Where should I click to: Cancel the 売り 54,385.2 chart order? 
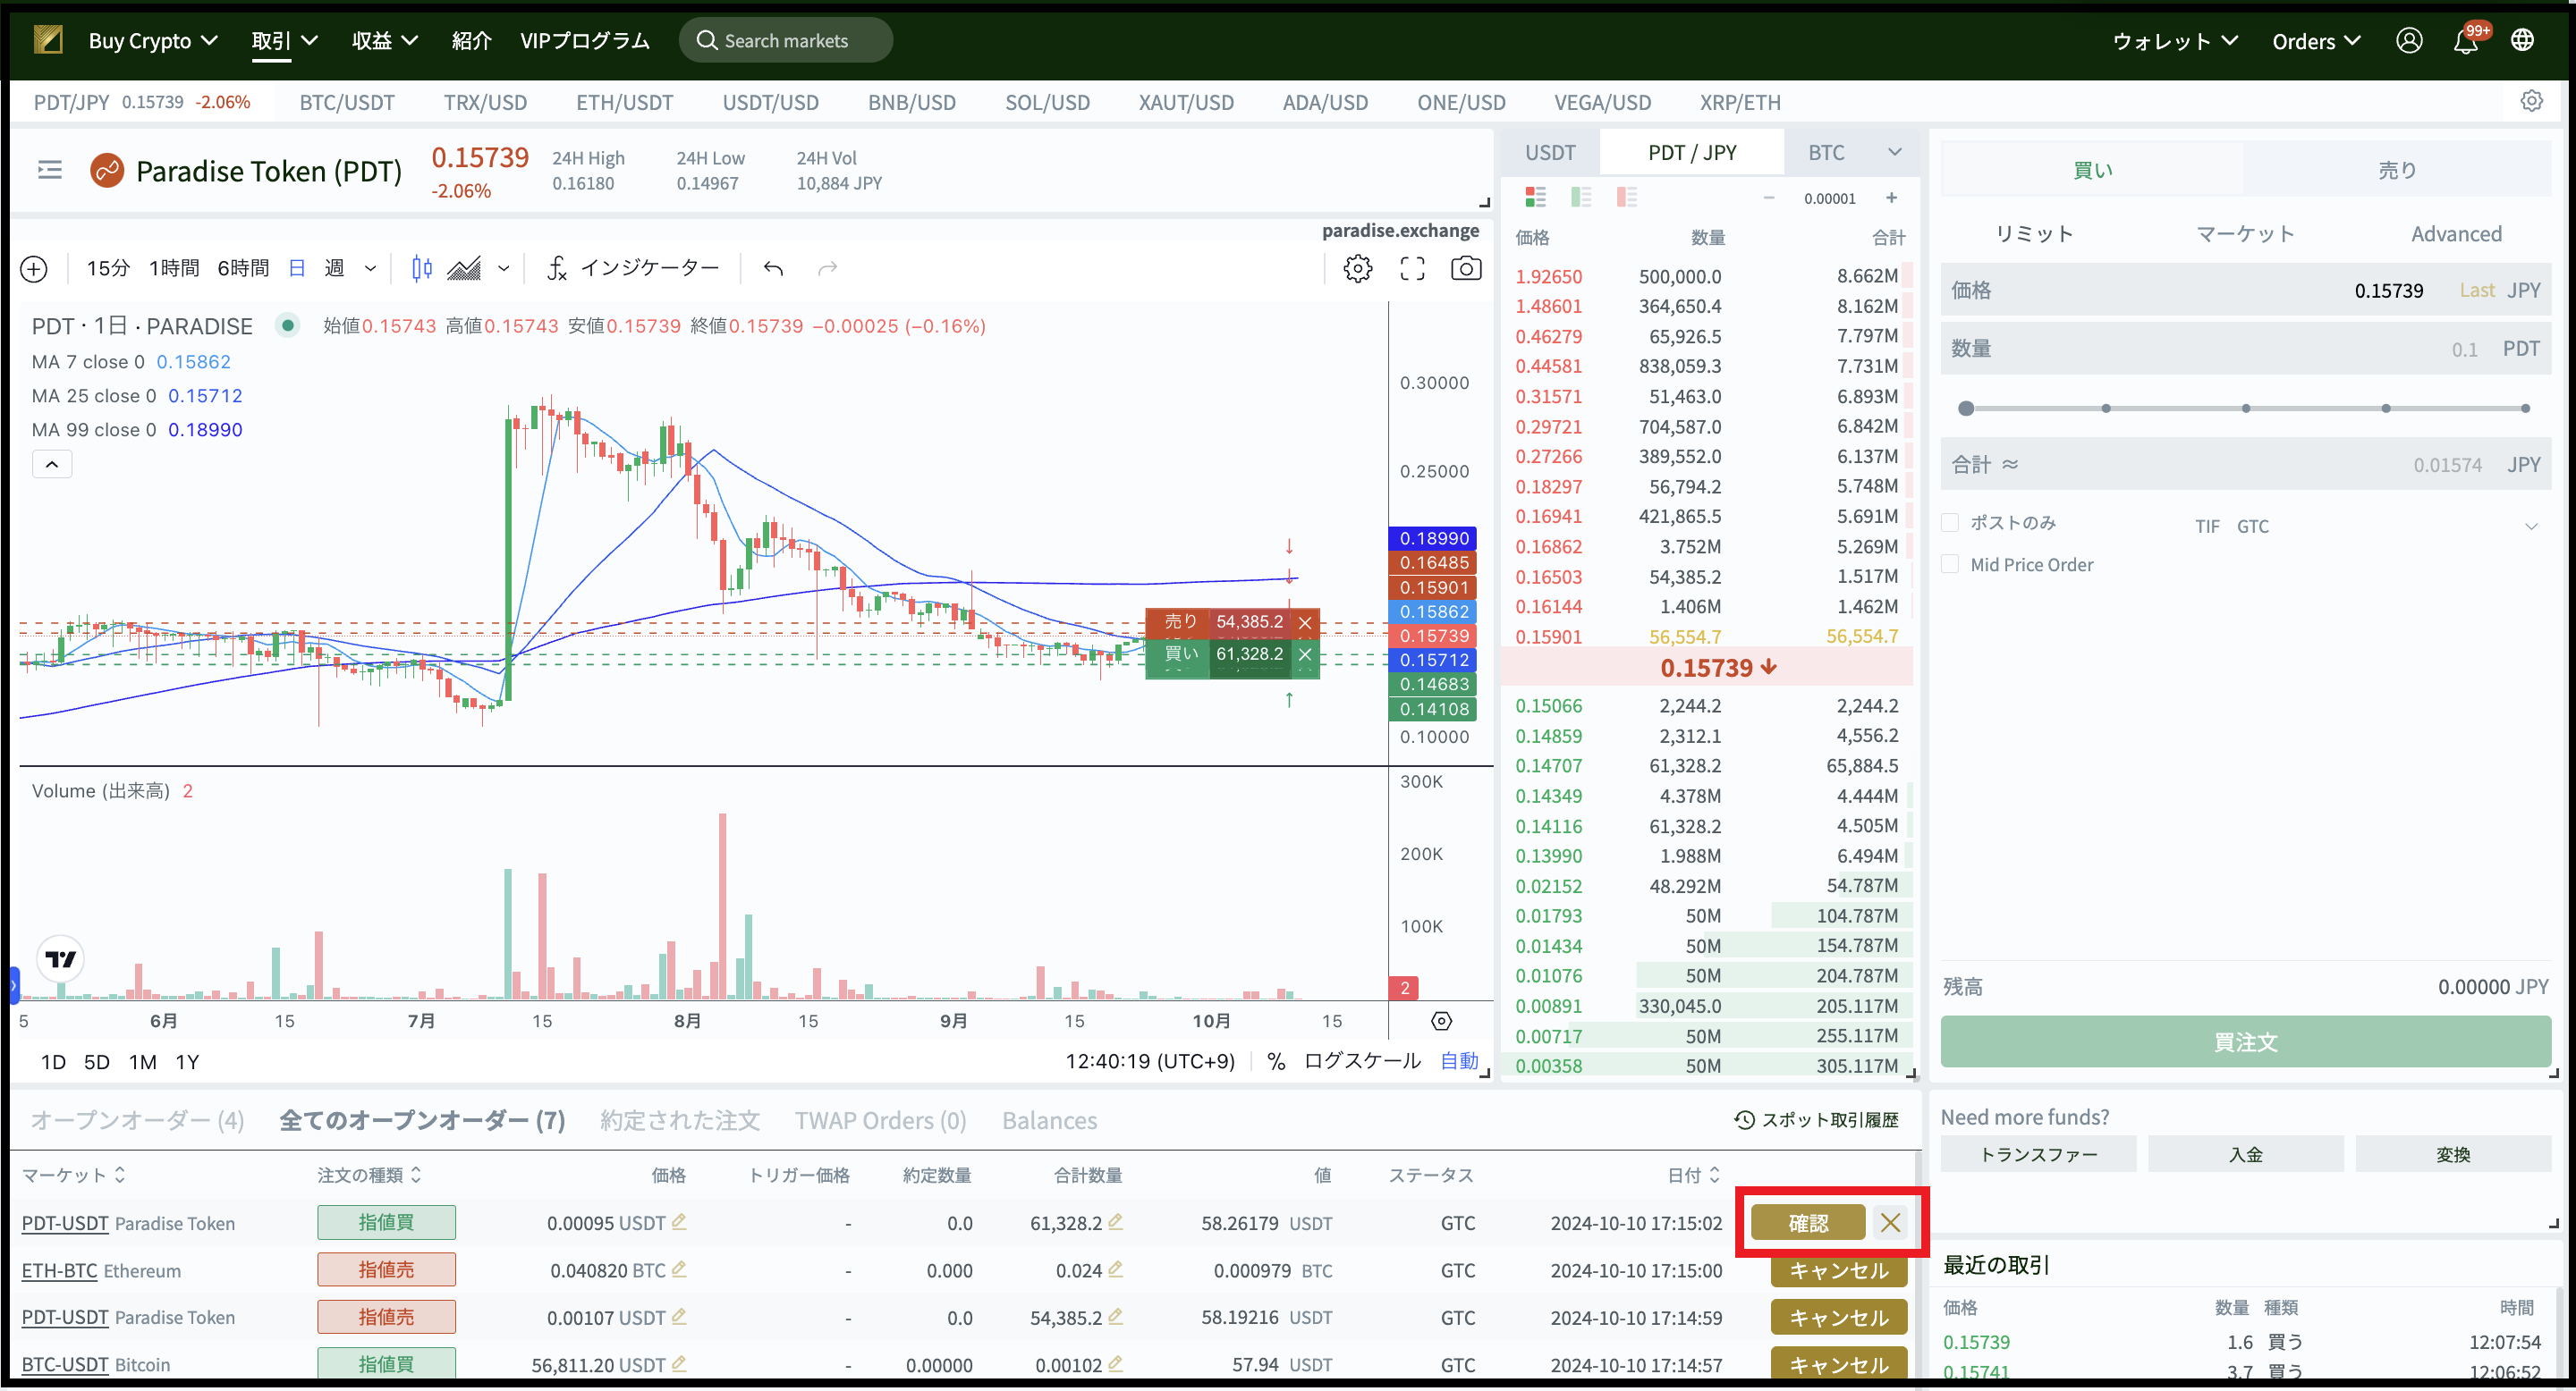coord(1305,622)
